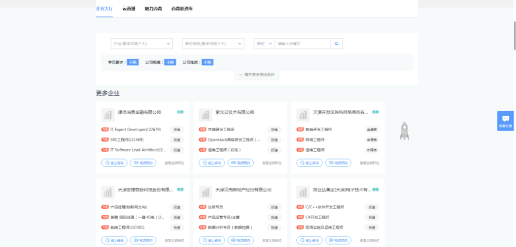Image resolution: width=516 pixels, height=247 pixels.
Task: Click 天津贝壳房地产经纪有限公司 logo icon
Action: [x=205, y=192]
